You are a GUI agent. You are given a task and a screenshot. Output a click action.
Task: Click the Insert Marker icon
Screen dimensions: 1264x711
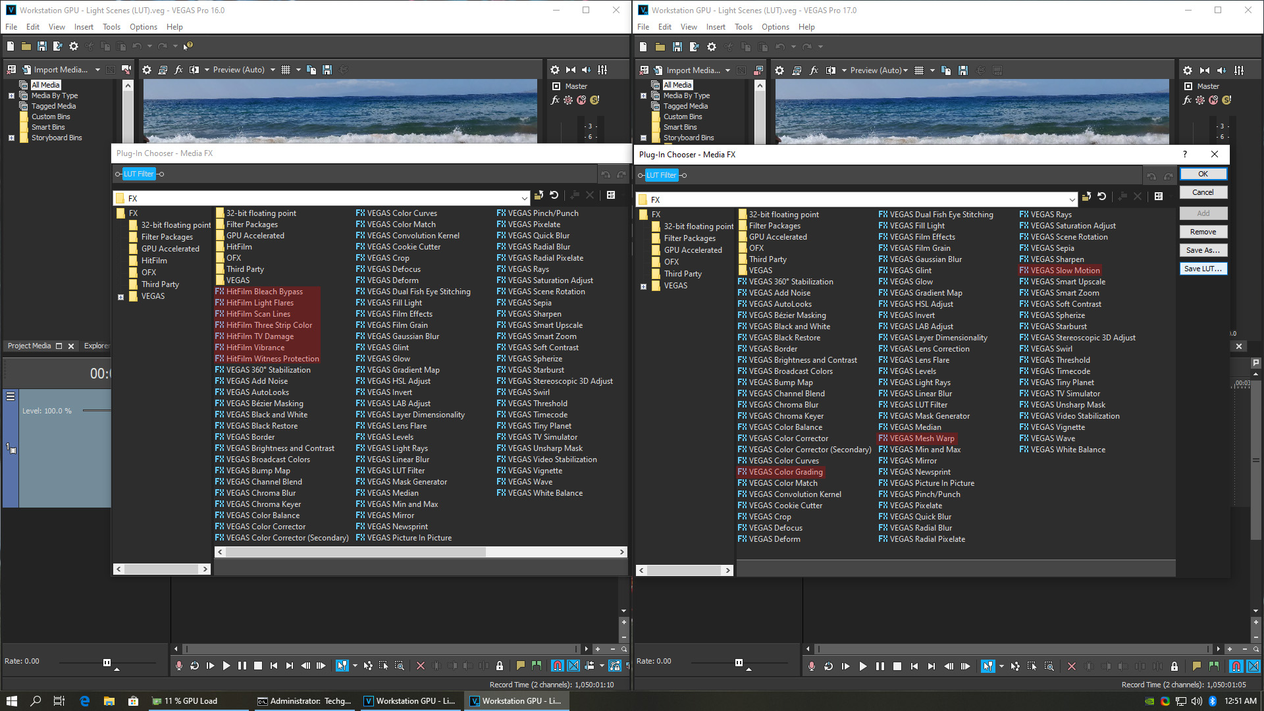point(520,666)
